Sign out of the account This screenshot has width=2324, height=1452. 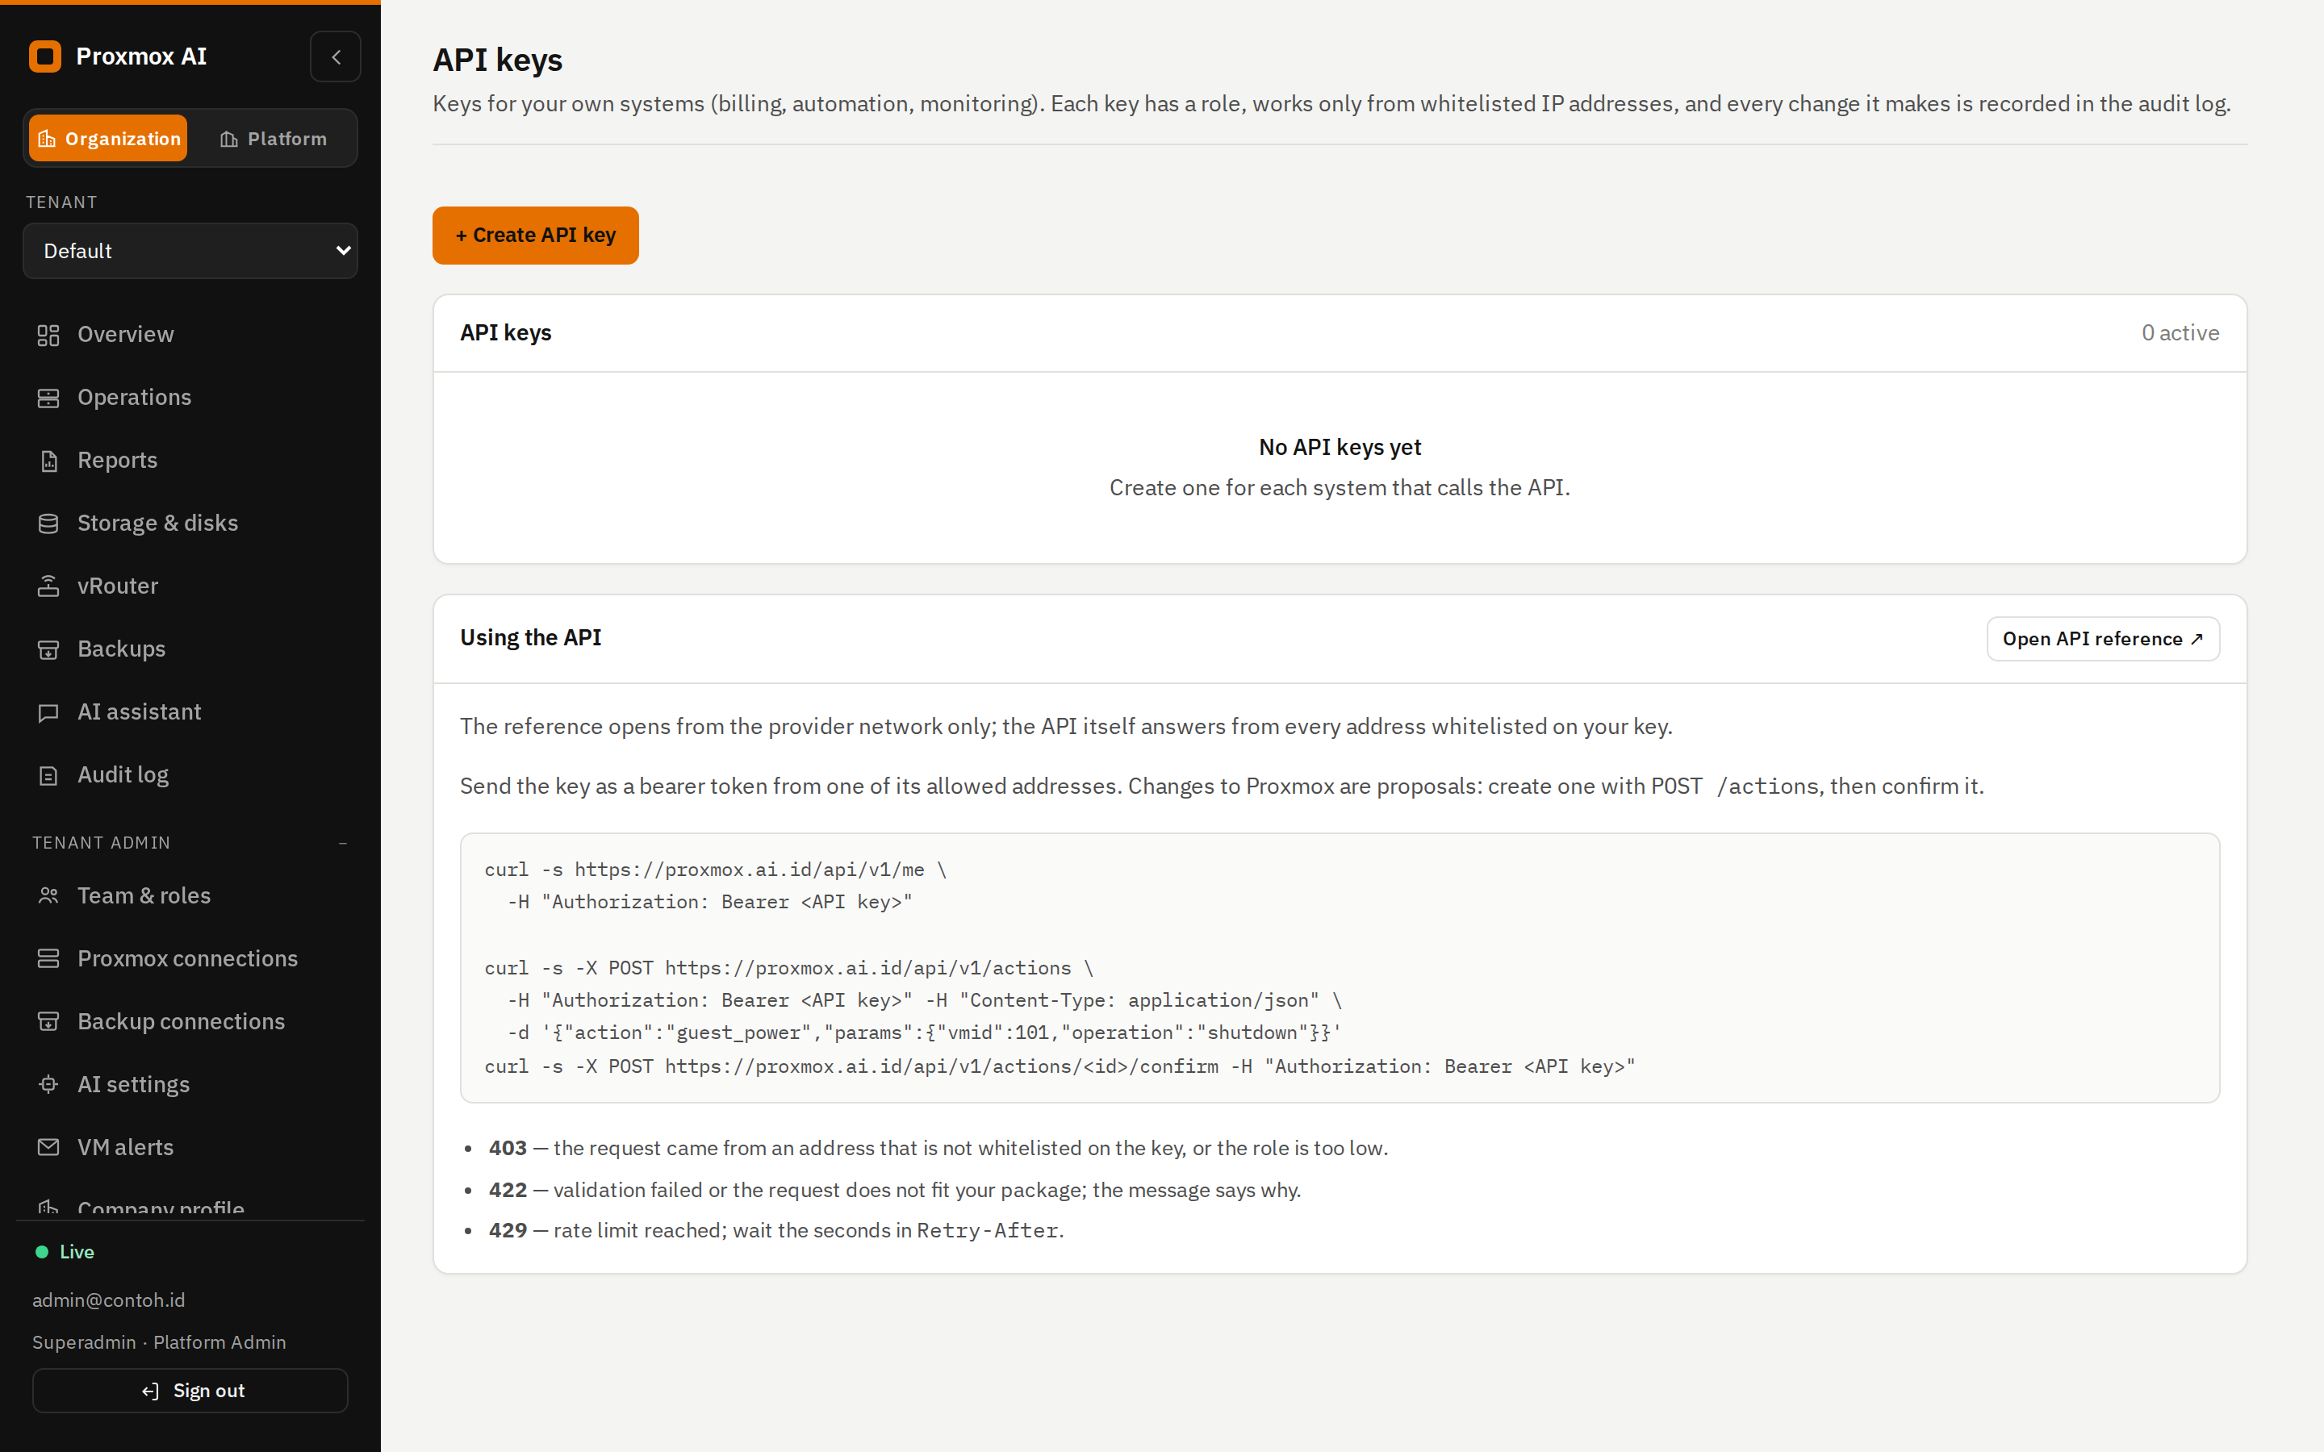click(x=190, y=1391)
